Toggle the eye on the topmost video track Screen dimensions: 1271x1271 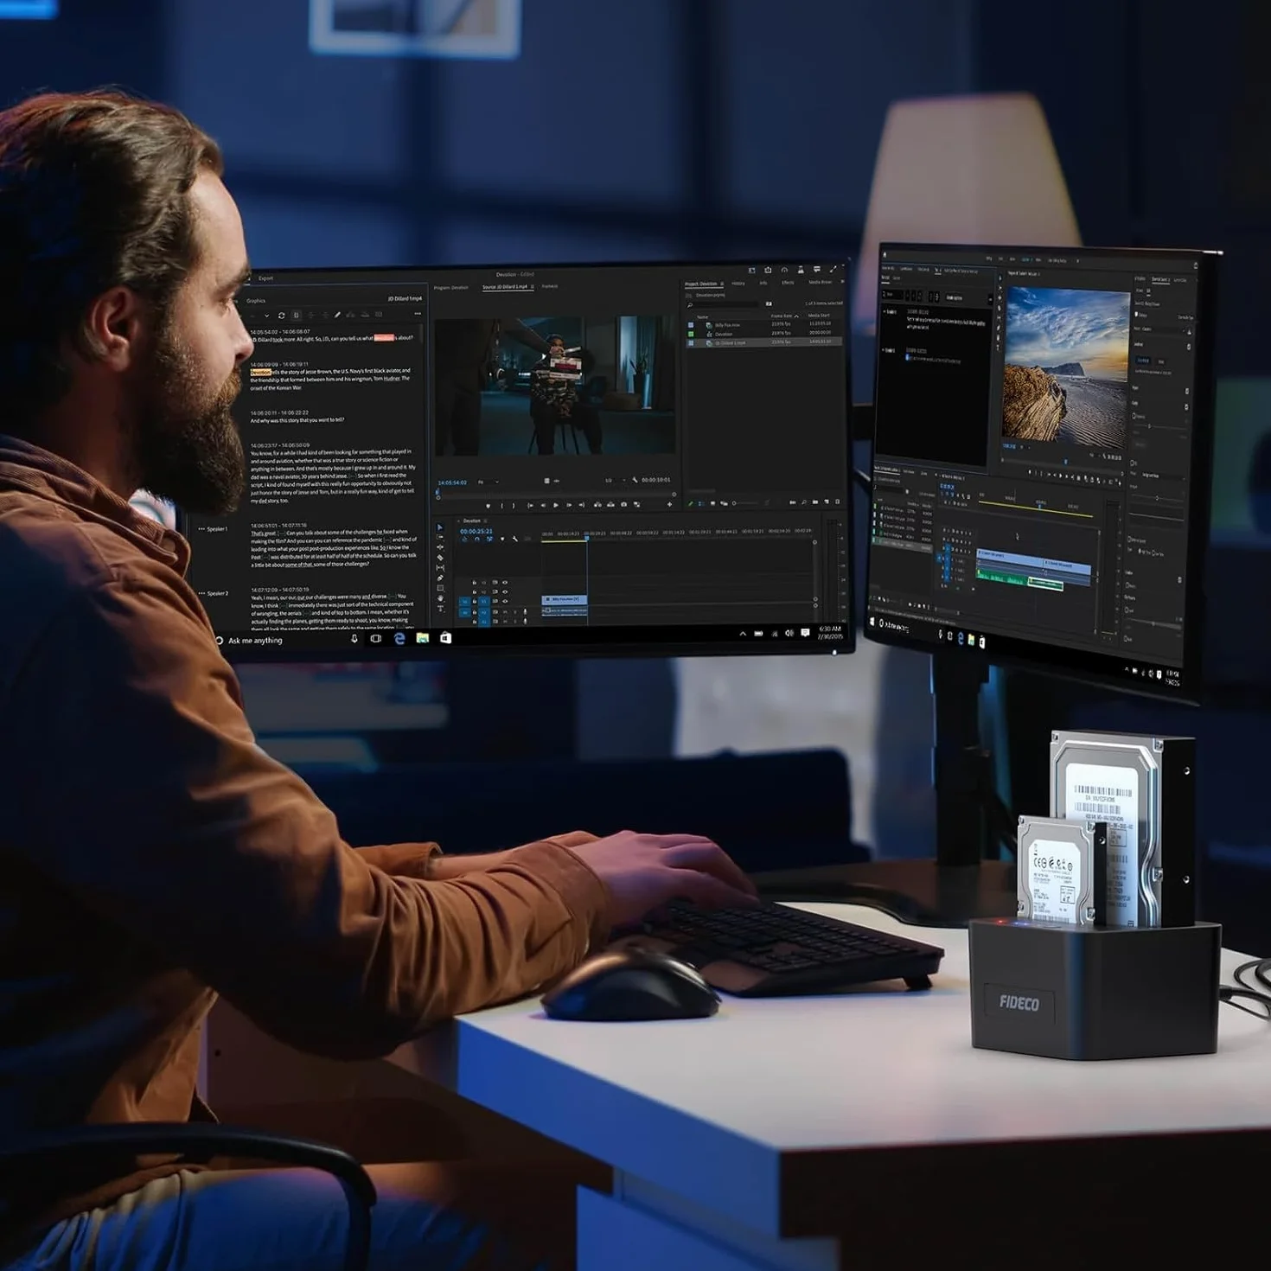tap(505, 583)
